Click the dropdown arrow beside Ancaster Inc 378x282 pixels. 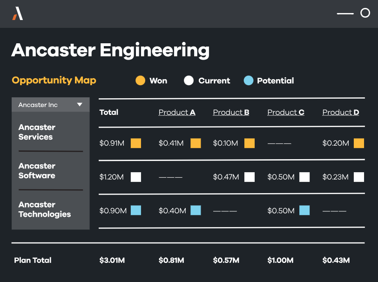coord(80,104)
